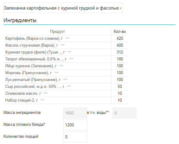Click the Продукт column header
The image size is (179, 144).
coord(57,32)
